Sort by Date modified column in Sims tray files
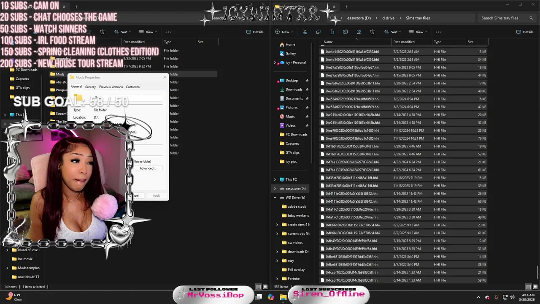 pos(412,42)
